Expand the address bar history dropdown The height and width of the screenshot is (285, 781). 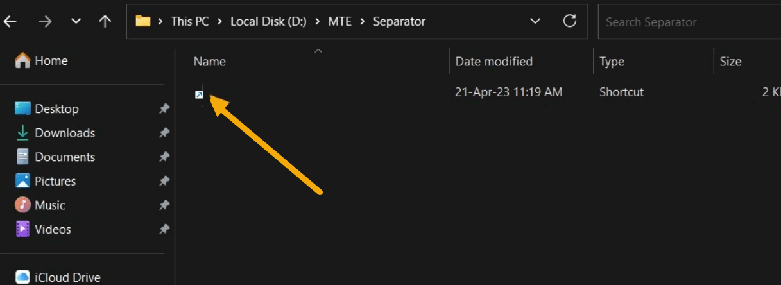tap(535, 21)
